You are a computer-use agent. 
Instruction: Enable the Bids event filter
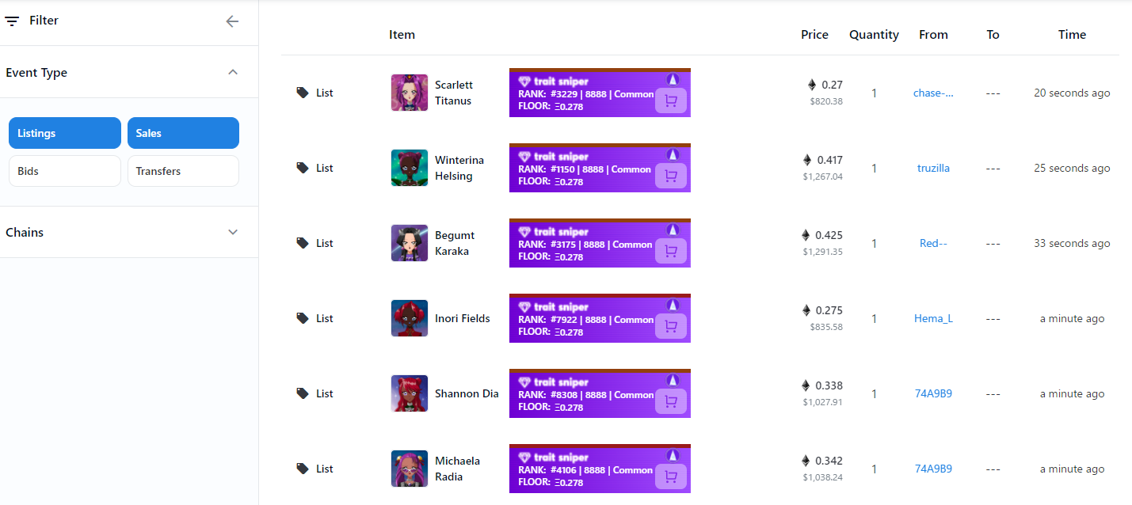pos(65,171)
